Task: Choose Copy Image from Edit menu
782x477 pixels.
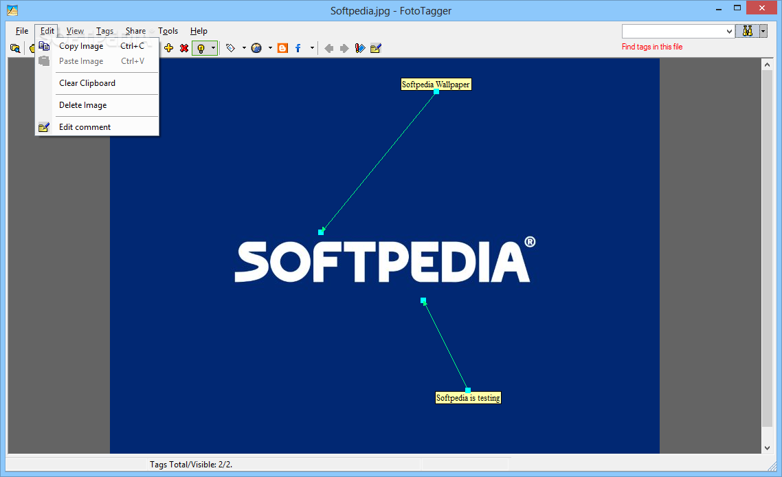Action: click(x=98, y=46)
